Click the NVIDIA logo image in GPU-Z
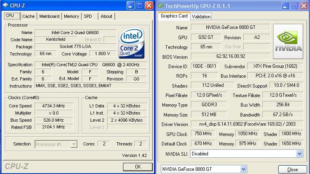The width and height of the screenshot is (310, 174). point(288,42)
